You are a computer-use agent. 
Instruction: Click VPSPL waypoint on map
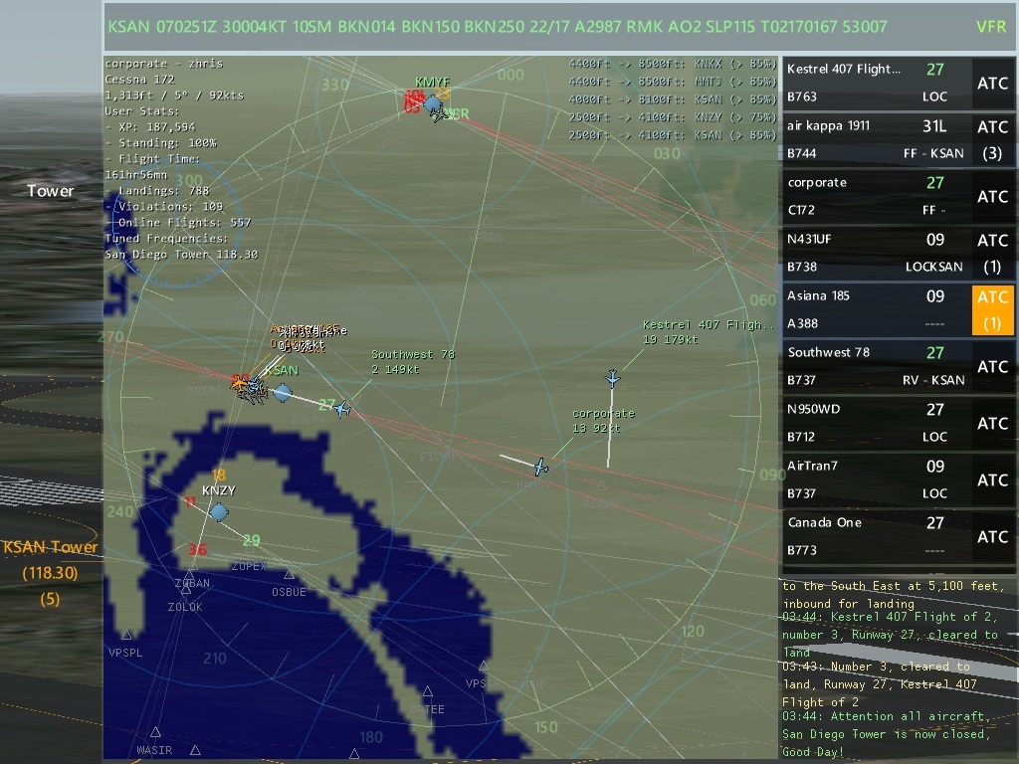pyautogui.click(x=125, y=653)
